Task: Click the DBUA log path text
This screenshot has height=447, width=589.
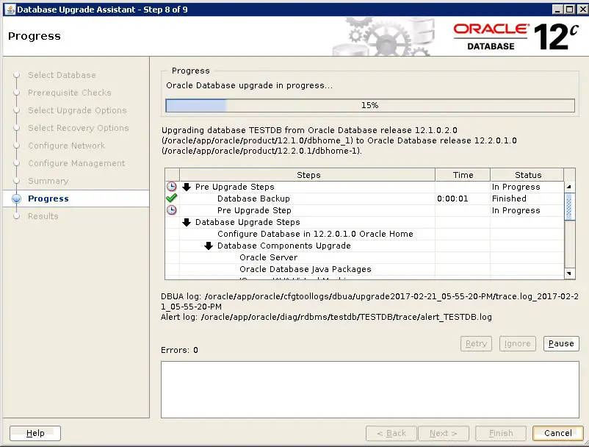Action: coord(369,301)
